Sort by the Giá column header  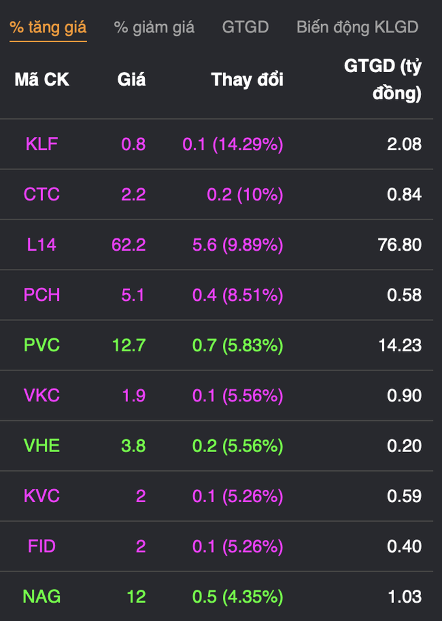point(131,80)
